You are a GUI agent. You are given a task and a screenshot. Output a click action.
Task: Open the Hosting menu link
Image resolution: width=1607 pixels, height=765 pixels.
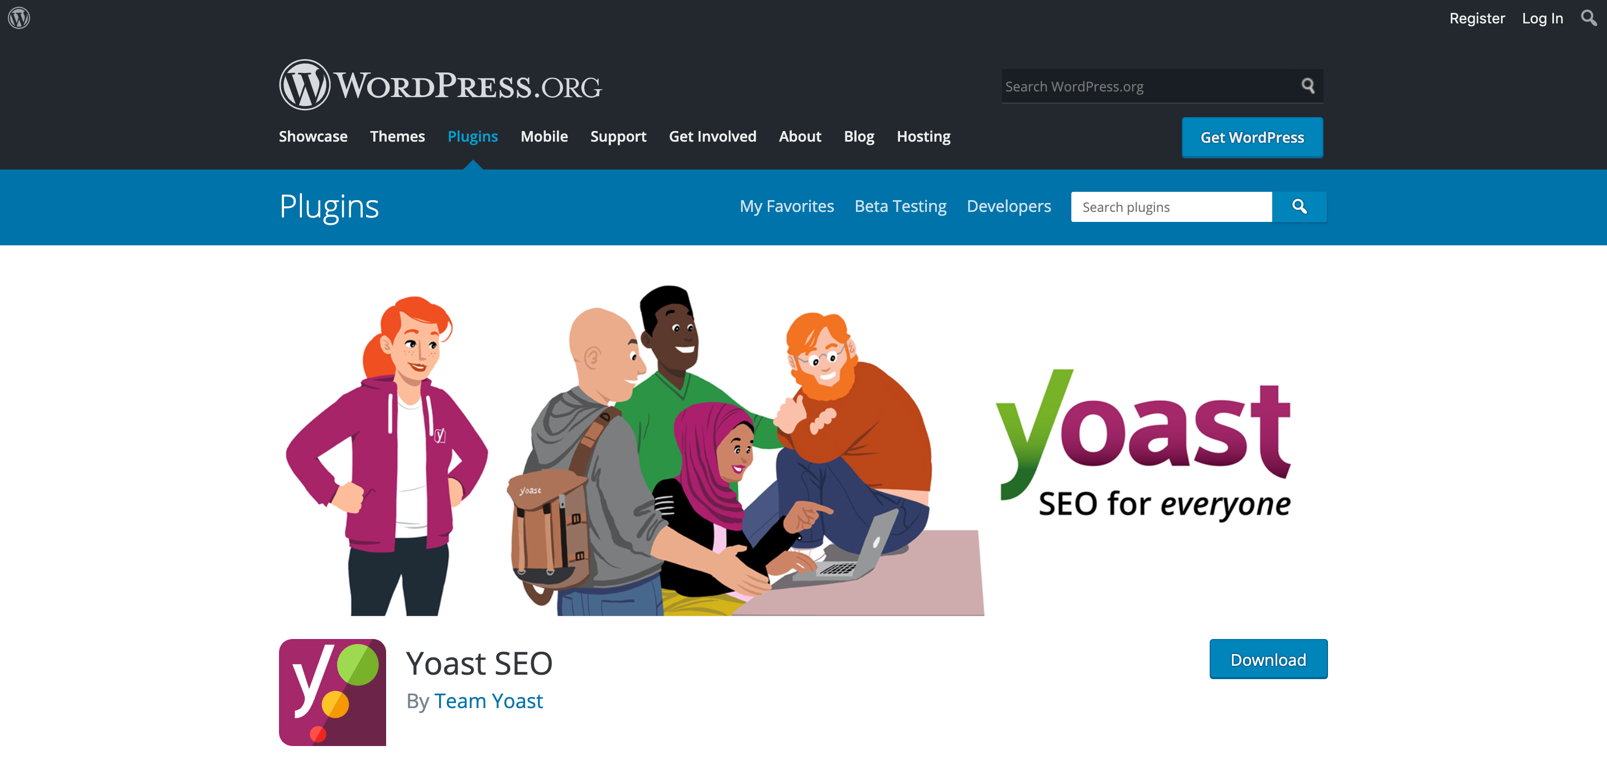[x=923, y=136]
